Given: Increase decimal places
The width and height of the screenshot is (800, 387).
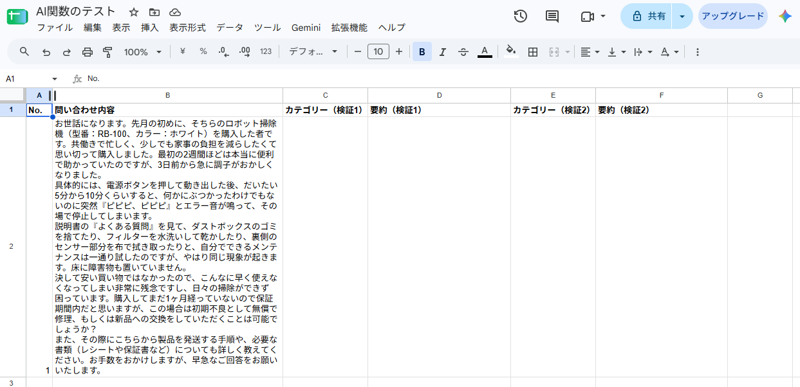Looking at the screenshot, I should click(x=245, y=51).
